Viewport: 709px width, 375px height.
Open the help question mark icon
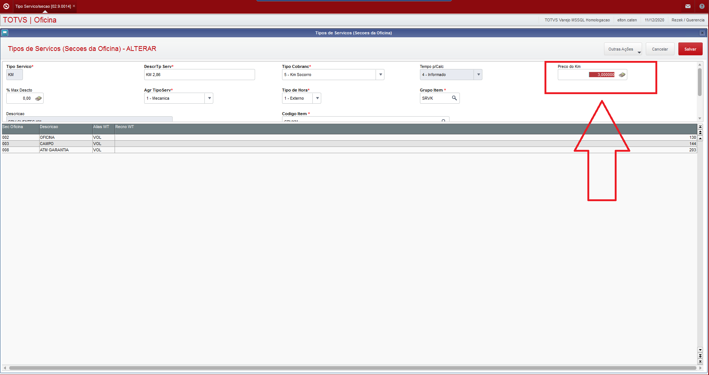coord(702,6)
